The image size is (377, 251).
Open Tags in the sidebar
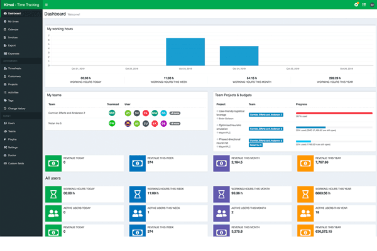tap(11, 100)
